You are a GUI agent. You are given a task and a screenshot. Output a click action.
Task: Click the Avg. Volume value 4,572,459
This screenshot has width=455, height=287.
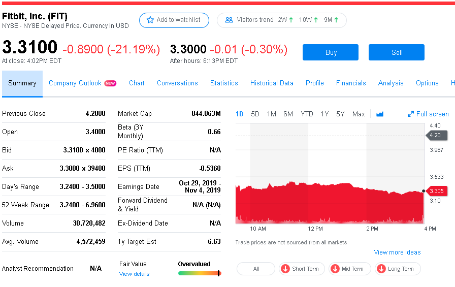coord(91,242)
